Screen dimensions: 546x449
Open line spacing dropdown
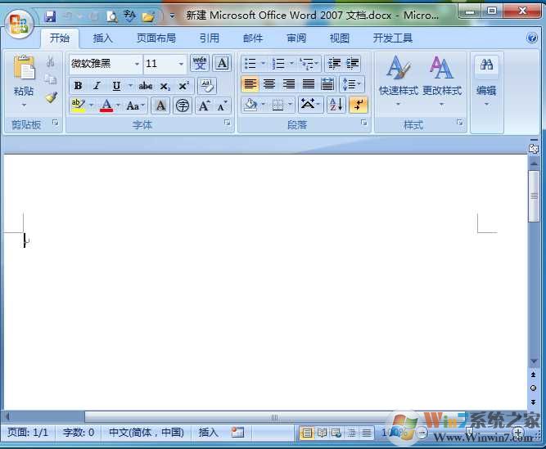point(352,84)
